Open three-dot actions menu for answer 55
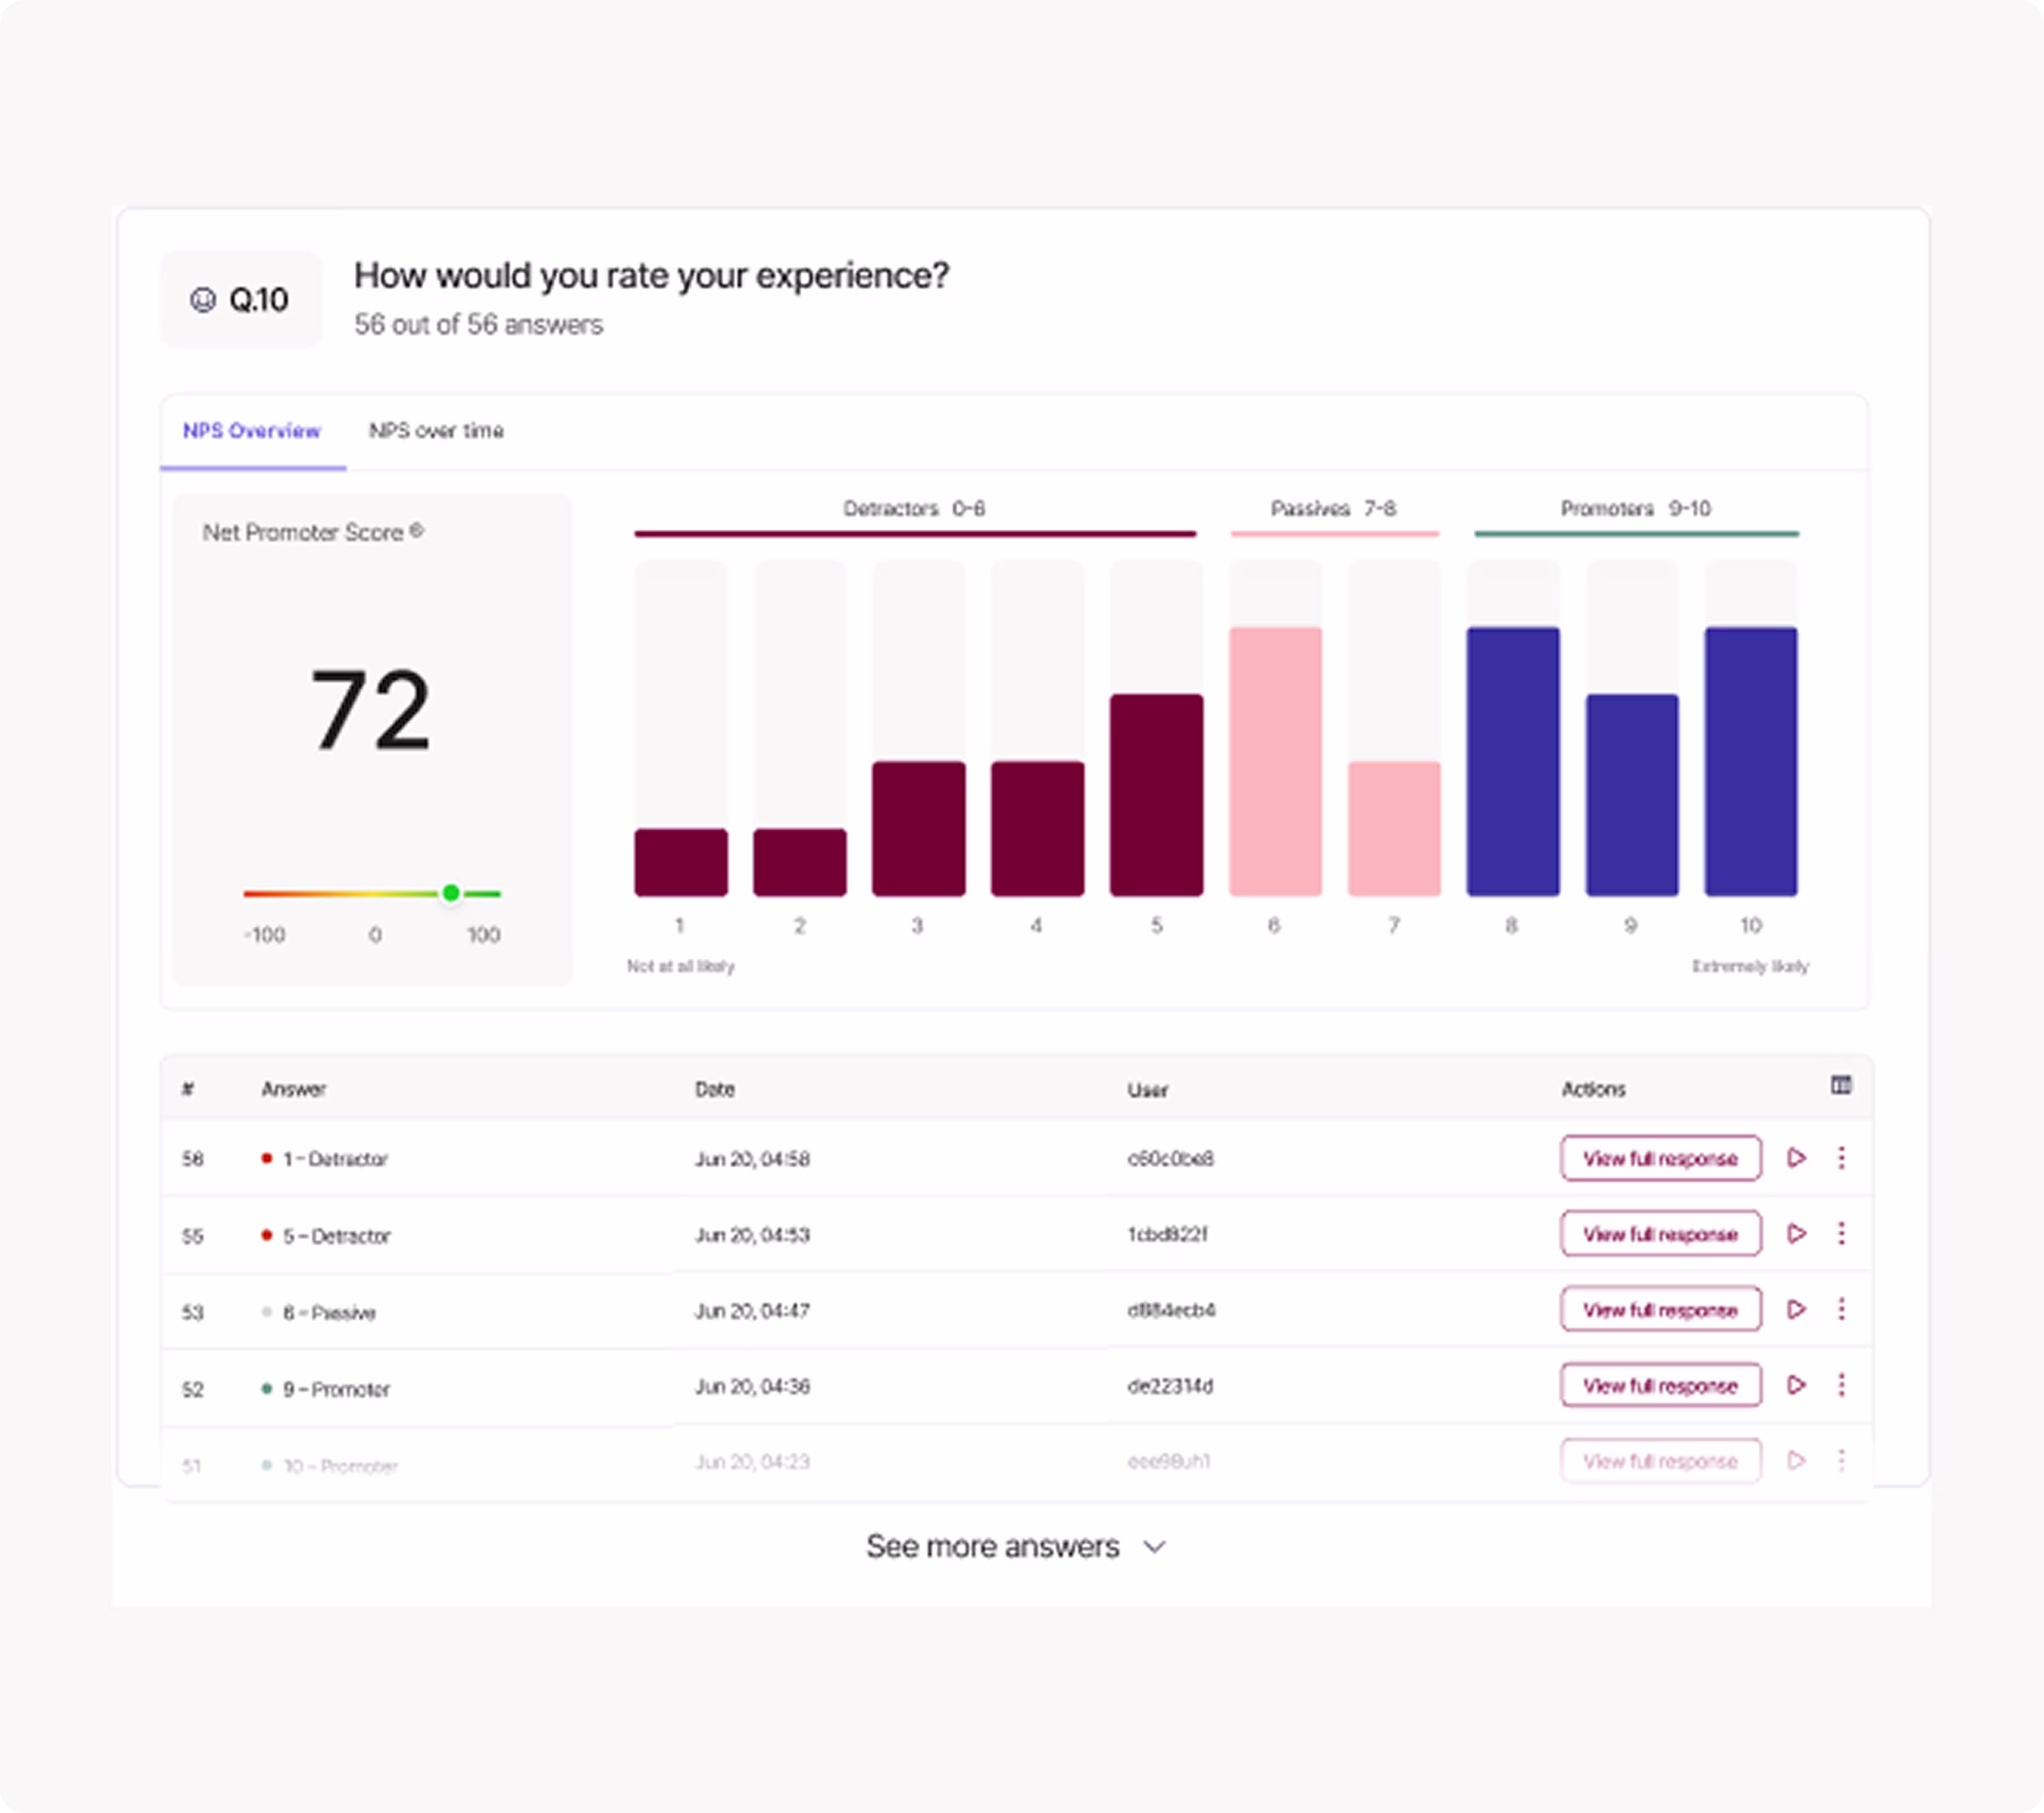The image size is (2044, 1813). (x=1841, y=1234)
